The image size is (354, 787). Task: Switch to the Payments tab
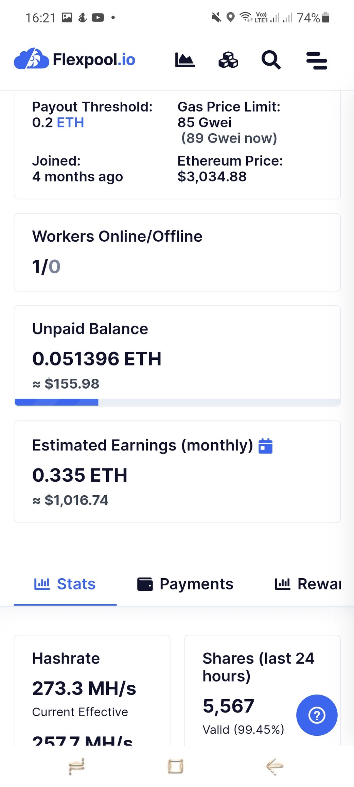click(185, 584)
